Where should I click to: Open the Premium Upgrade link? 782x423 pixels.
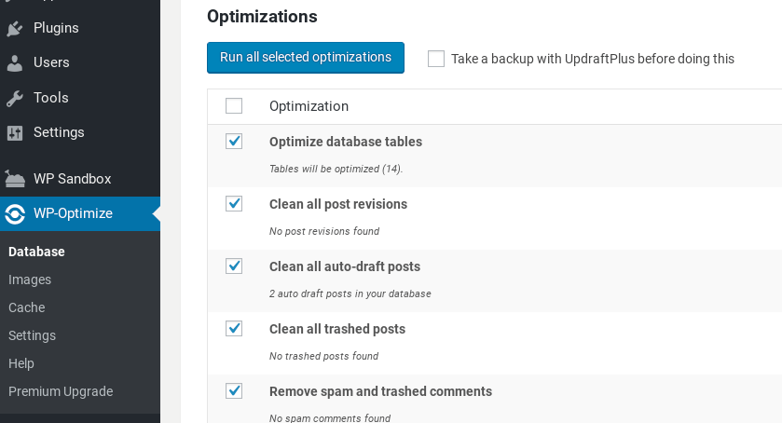pos(61,391)
